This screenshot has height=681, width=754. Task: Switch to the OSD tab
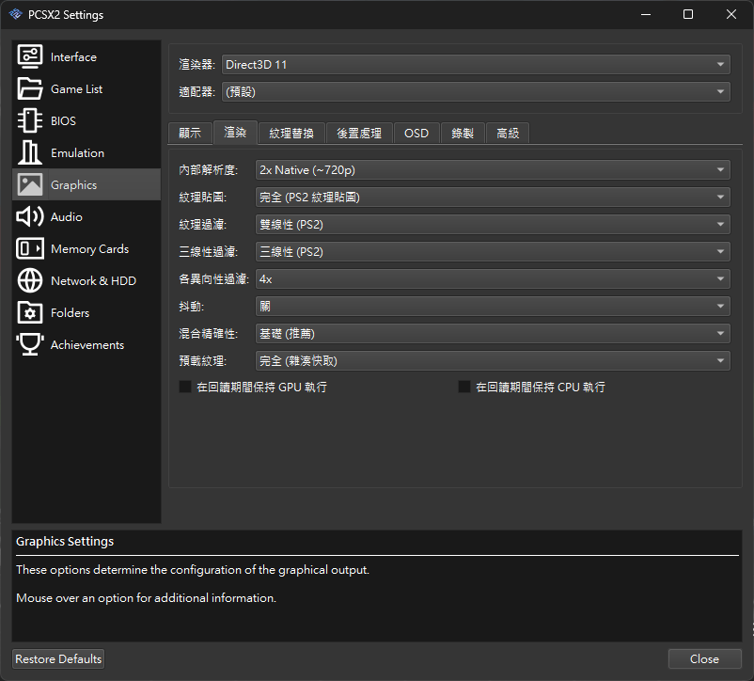tap(416, 134)
